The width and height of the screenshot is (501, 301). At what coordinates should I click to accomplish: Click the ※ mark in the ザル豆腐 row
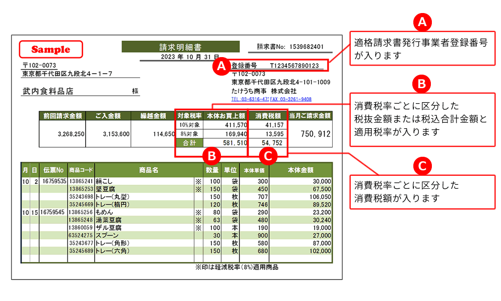pos(197,227)
